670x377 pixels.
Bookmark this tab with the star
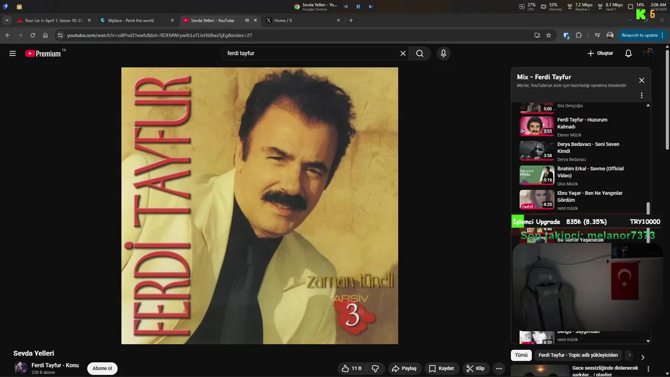[x=549, y=35]
